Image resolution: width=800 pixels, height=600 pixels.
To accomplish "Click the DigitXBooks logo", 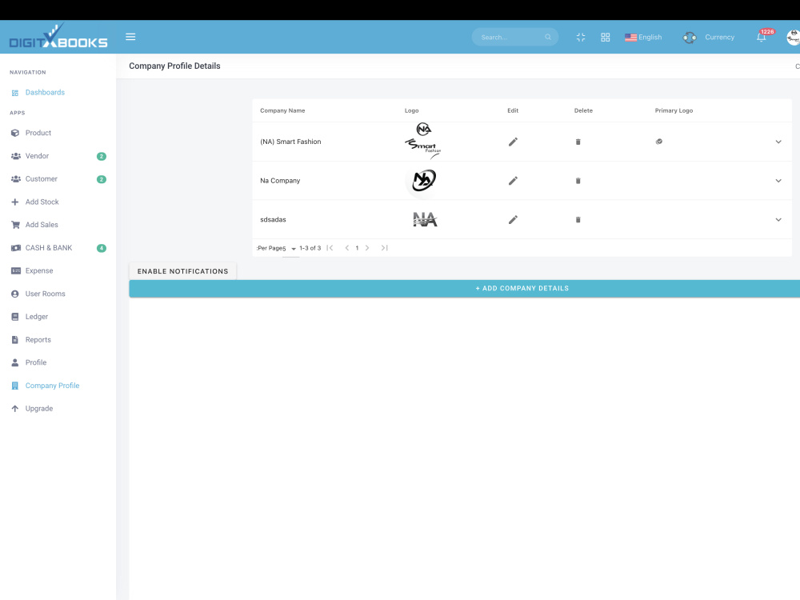I will tap(58, 36).
